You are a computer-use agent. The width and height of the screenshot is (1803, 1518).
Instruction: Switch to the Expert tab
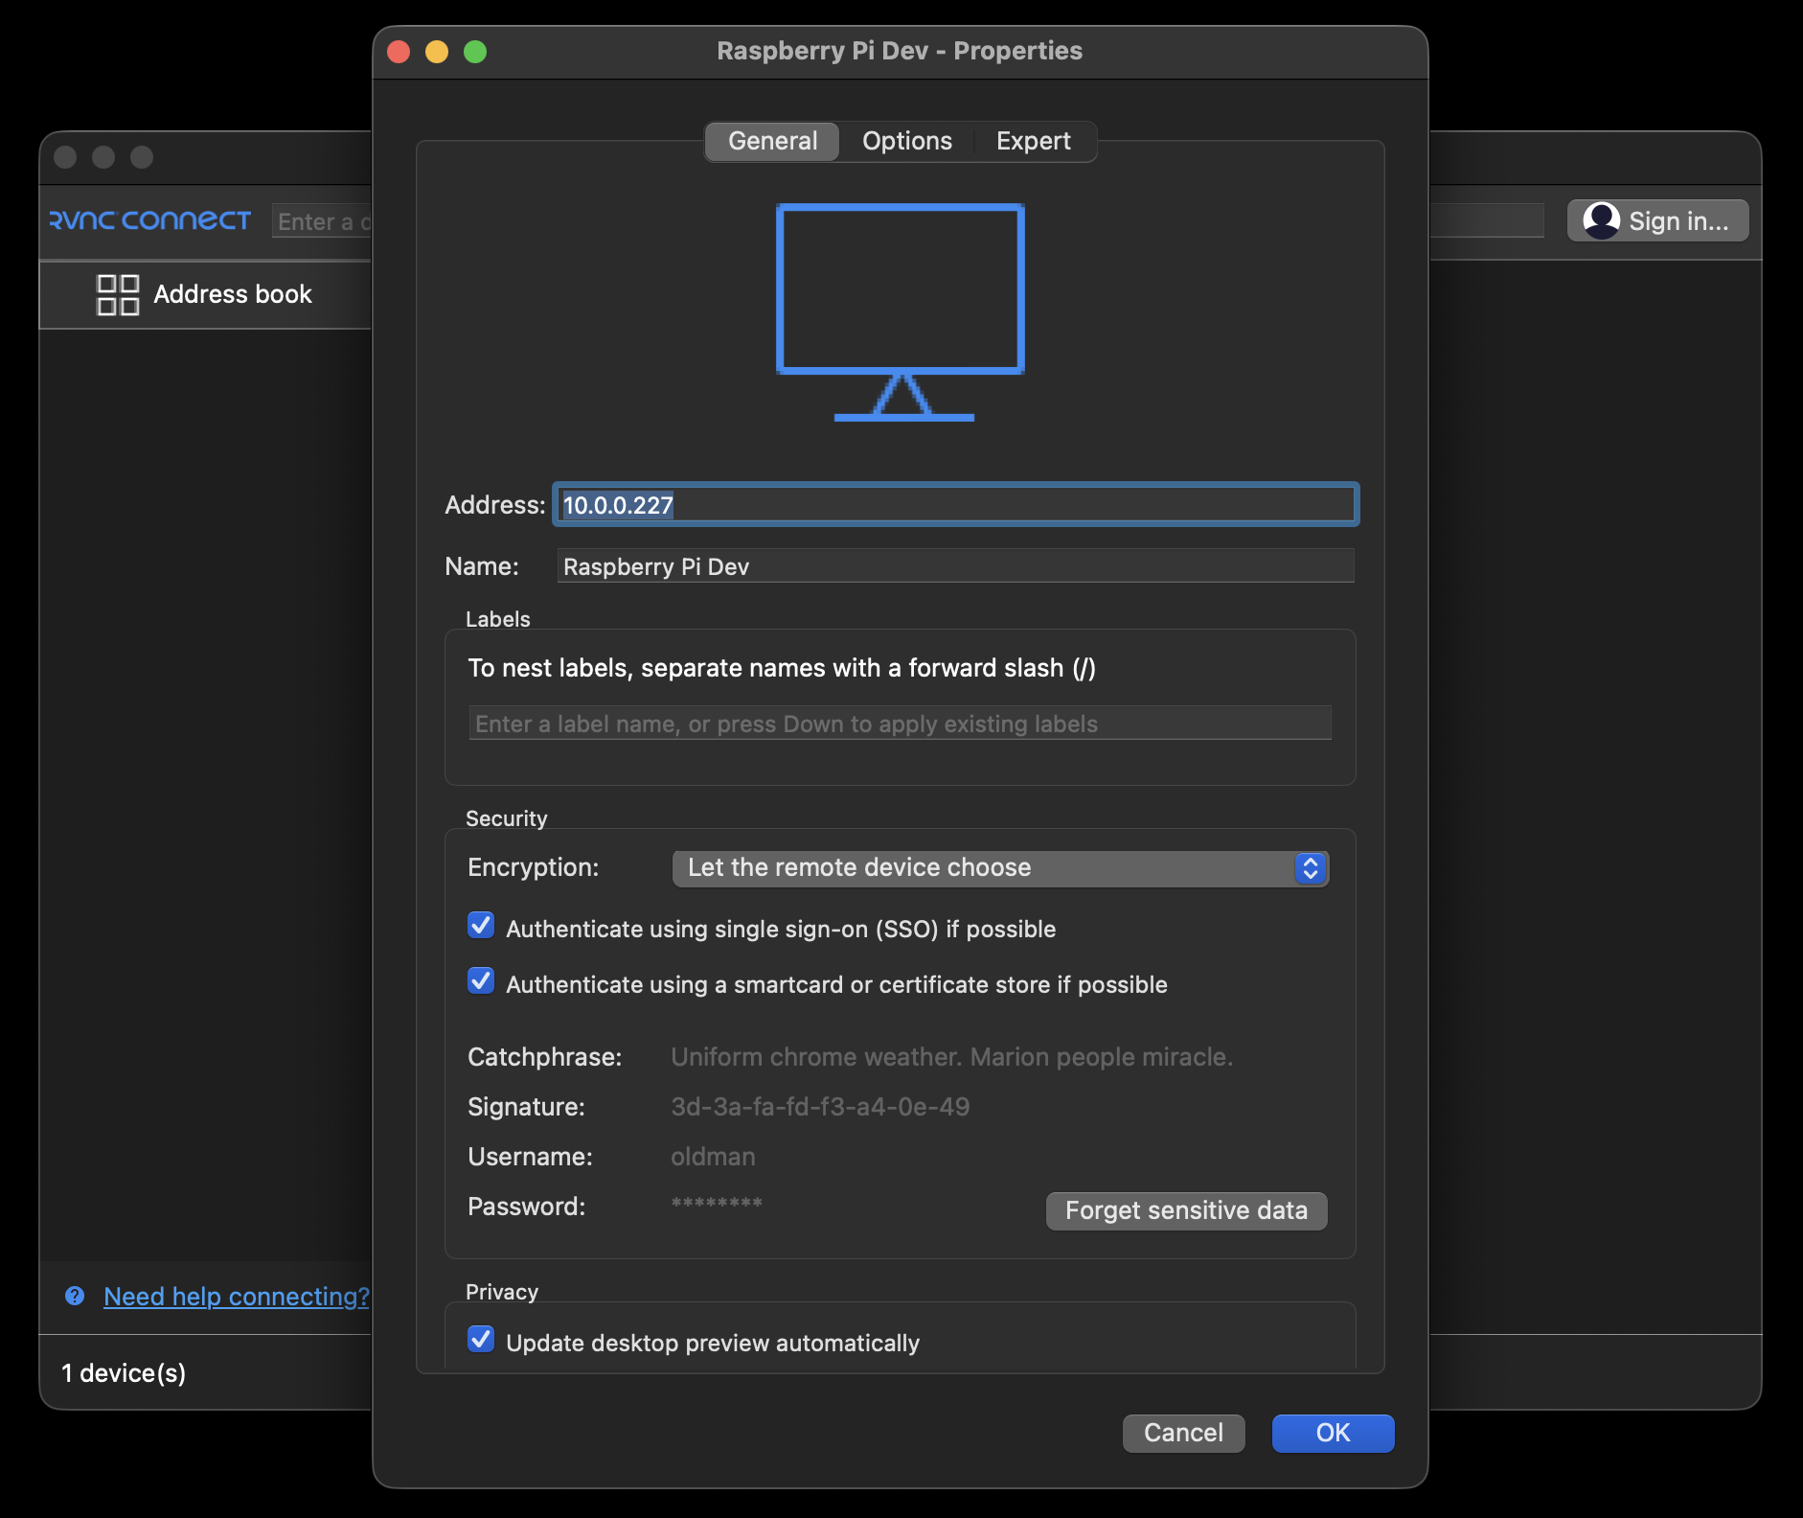pyautogui.click(x=1033, y=142)
